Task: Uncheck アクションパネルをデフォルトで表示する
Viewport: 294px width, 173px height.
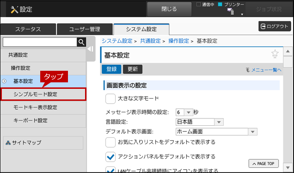Action: (110, 157)
